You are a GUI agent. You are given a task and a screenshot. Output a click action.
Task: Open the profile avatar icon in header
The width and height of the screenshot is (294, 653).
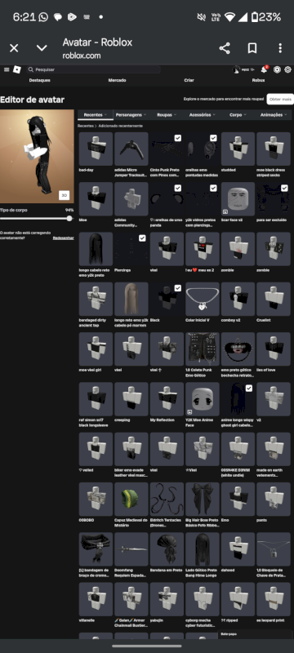237,69
